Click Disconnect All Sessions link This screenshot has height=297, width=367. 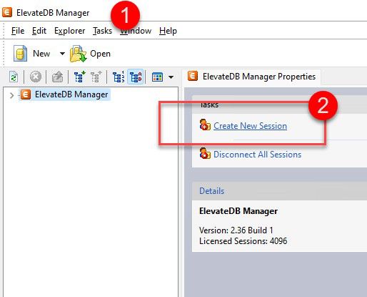(x=257, y=155)
